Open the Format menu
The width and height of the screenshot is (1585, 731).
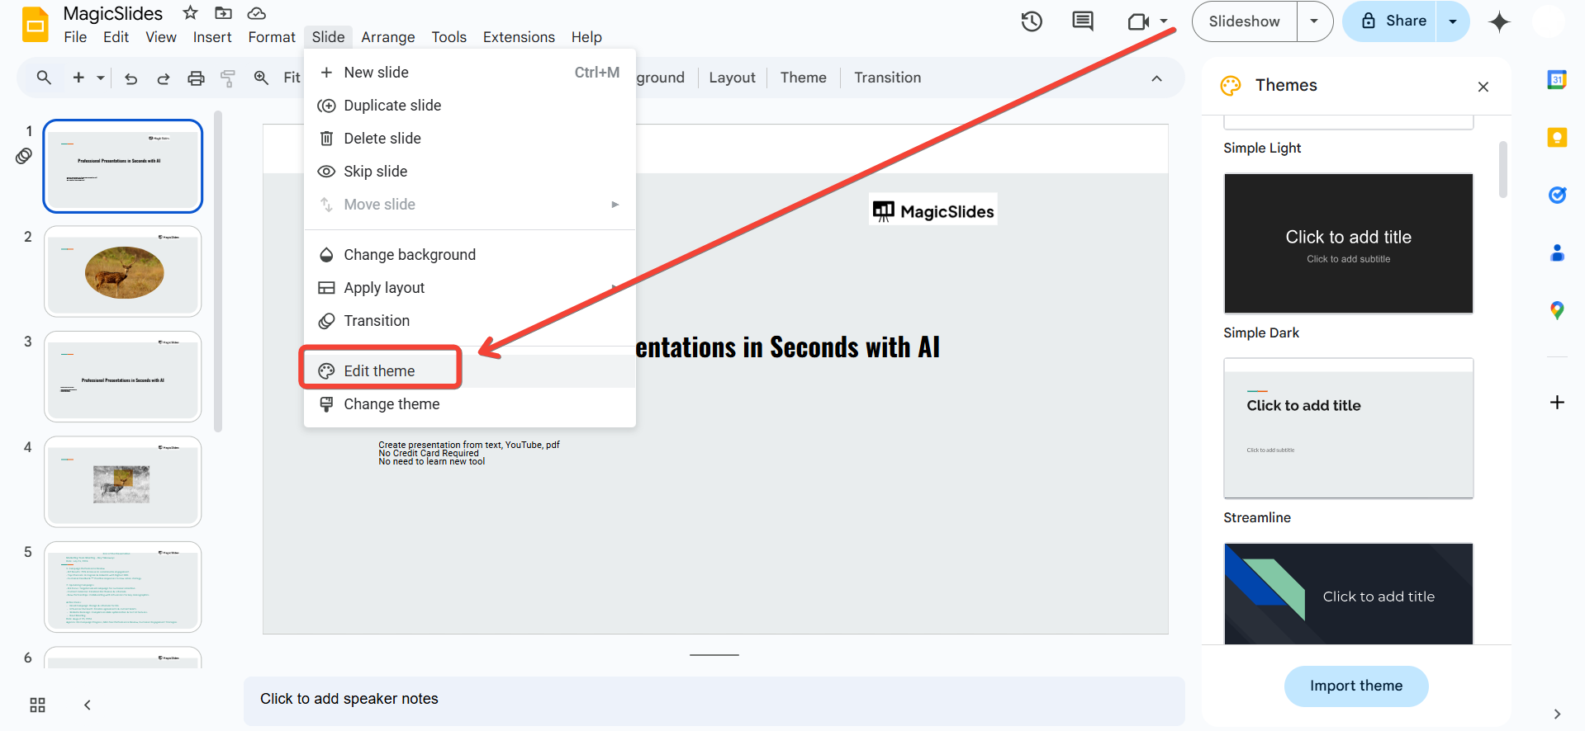click(272, 37)
